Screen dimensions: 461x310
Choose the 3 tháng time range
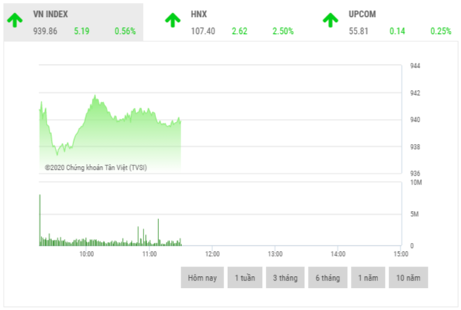tap(285, 278)
